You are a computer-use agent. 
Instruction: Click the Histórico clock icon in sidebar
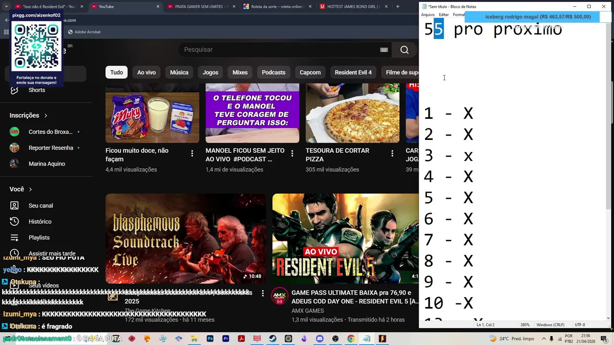point(14,221)
